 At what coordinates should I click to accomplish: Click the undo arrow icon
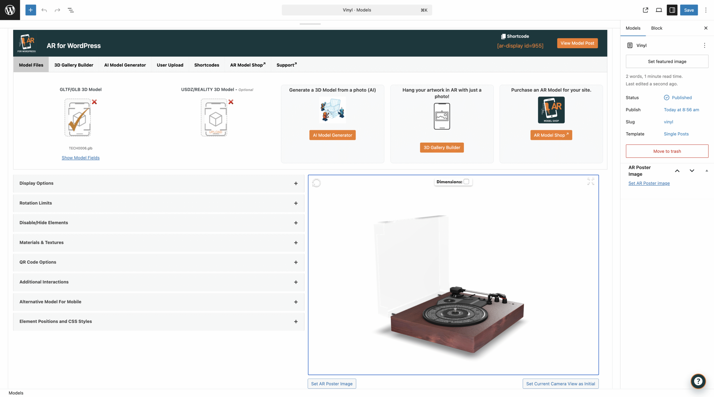[x=44, y=10]
